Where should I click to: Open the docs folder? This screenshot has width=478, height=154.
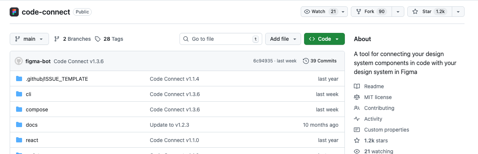coord(31,125)
